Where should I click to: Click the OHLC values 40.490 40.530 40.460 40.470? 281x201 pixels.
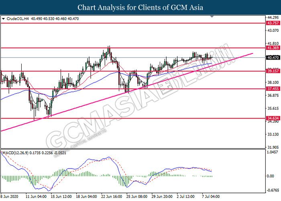55,18
